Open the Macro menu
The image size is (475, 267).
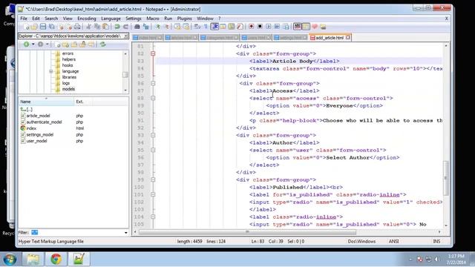tap(153, 19)
